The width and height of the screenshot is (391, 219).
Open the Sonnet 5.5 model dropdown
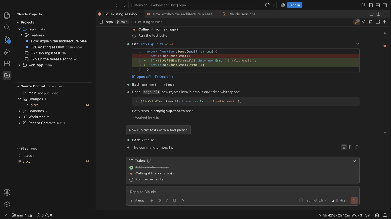coord(317,200)
